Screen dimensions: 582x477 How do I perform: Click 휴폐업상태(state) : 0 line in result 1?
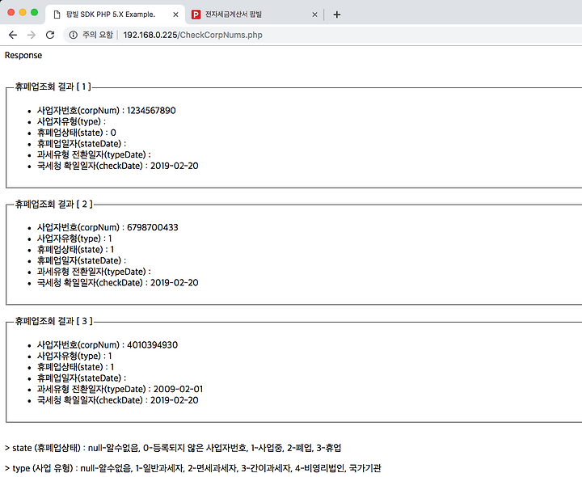[x=77, y=133]
